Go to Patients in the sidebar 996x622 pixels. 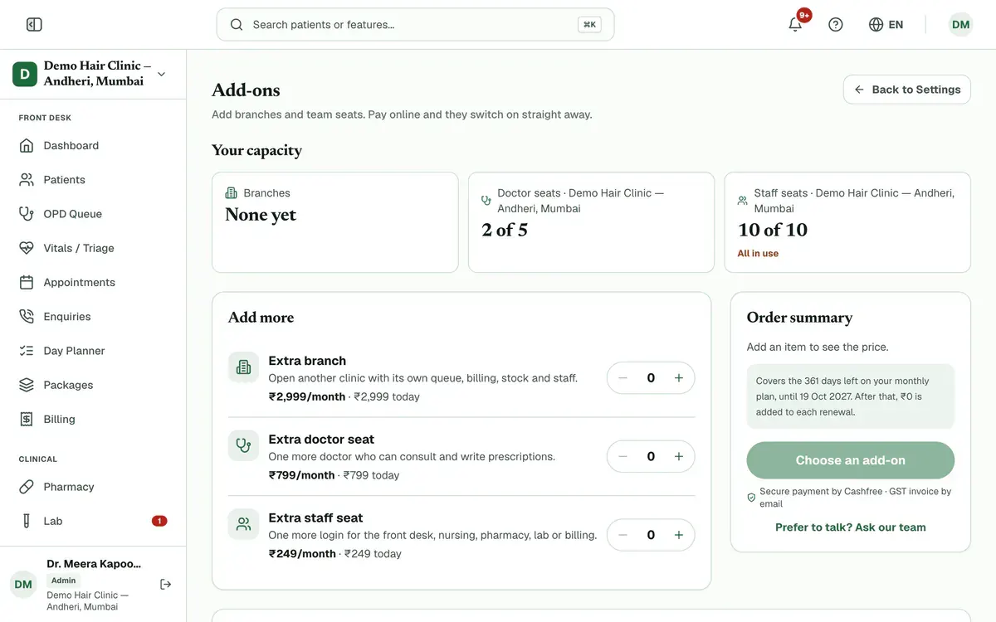(x=93, y=180)
